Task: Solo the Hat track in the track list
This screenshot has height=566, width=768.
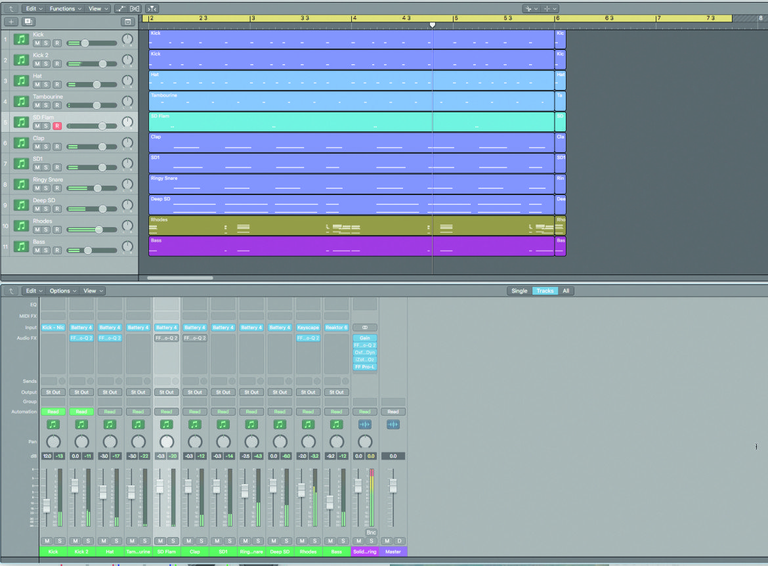Action: [x=46, y=85]
